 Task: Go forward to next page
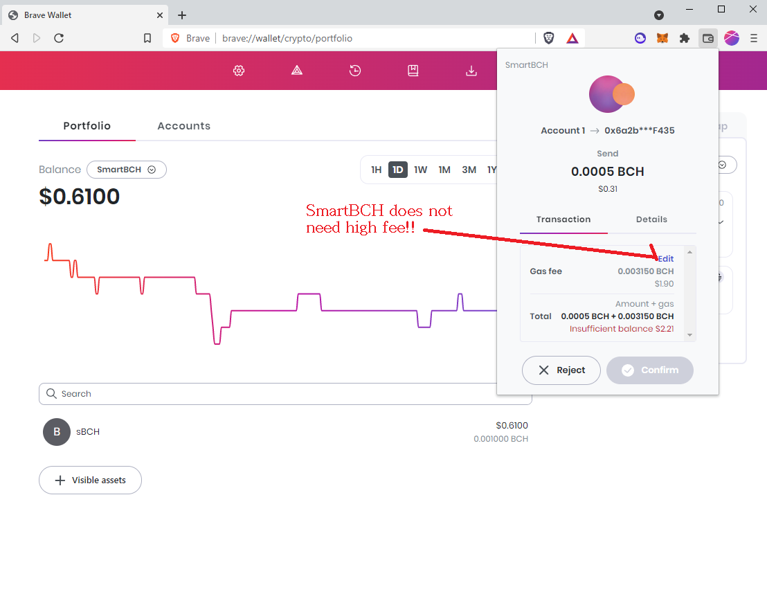point(37,38)
